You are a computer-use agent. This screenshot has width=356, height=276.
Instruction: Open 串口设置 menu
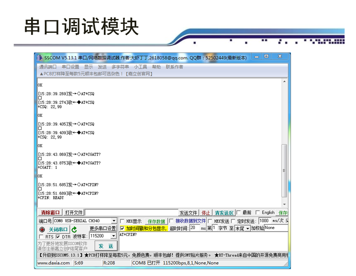[x=70, y=67]
